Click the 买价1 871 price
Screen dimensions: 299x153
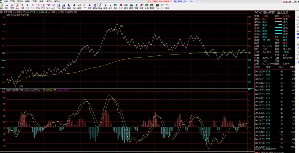pyautogui.click(x=264, y=28)
